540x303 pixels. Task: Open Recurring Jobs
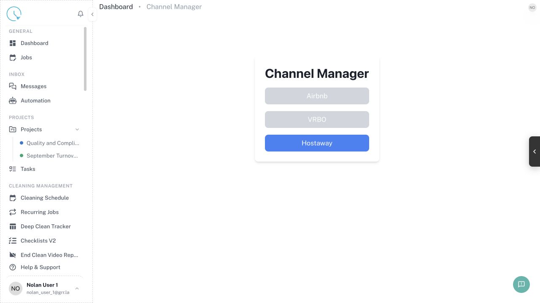40,212
